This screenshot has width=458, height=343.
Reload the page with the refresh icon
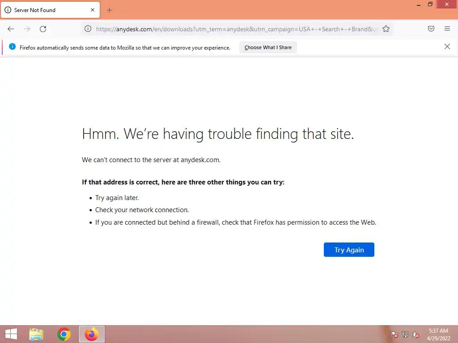43,29
